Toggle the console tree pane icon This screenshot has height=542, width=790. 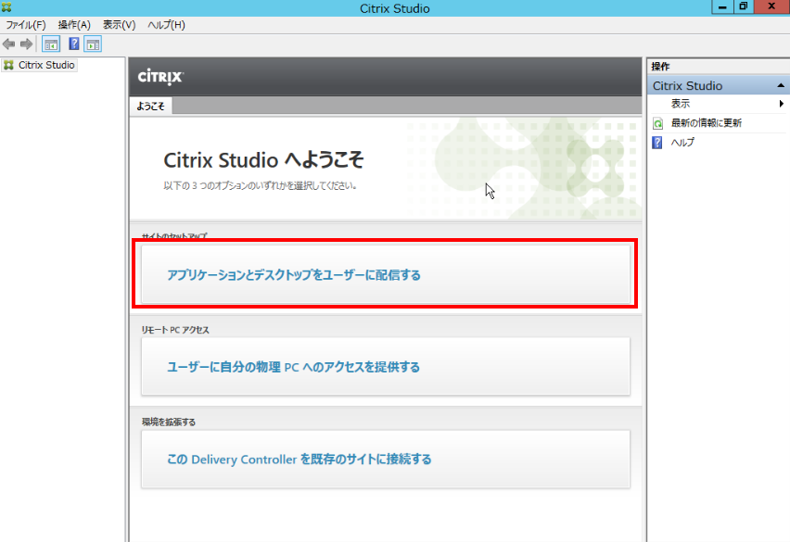[x=51, y=44]
